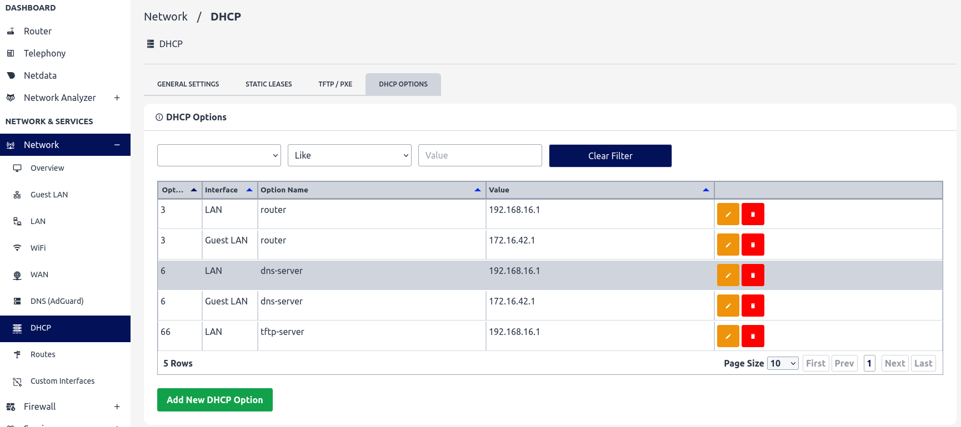
Task: Select page number 1
Action: (869, 363)
